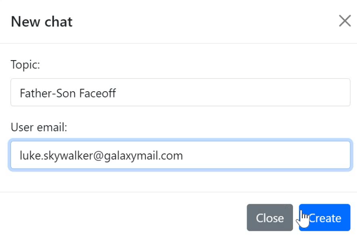This screenshot has width=357, height=240.
Task: Dismiss the dialog with the X icon
Action: (345, 21)
